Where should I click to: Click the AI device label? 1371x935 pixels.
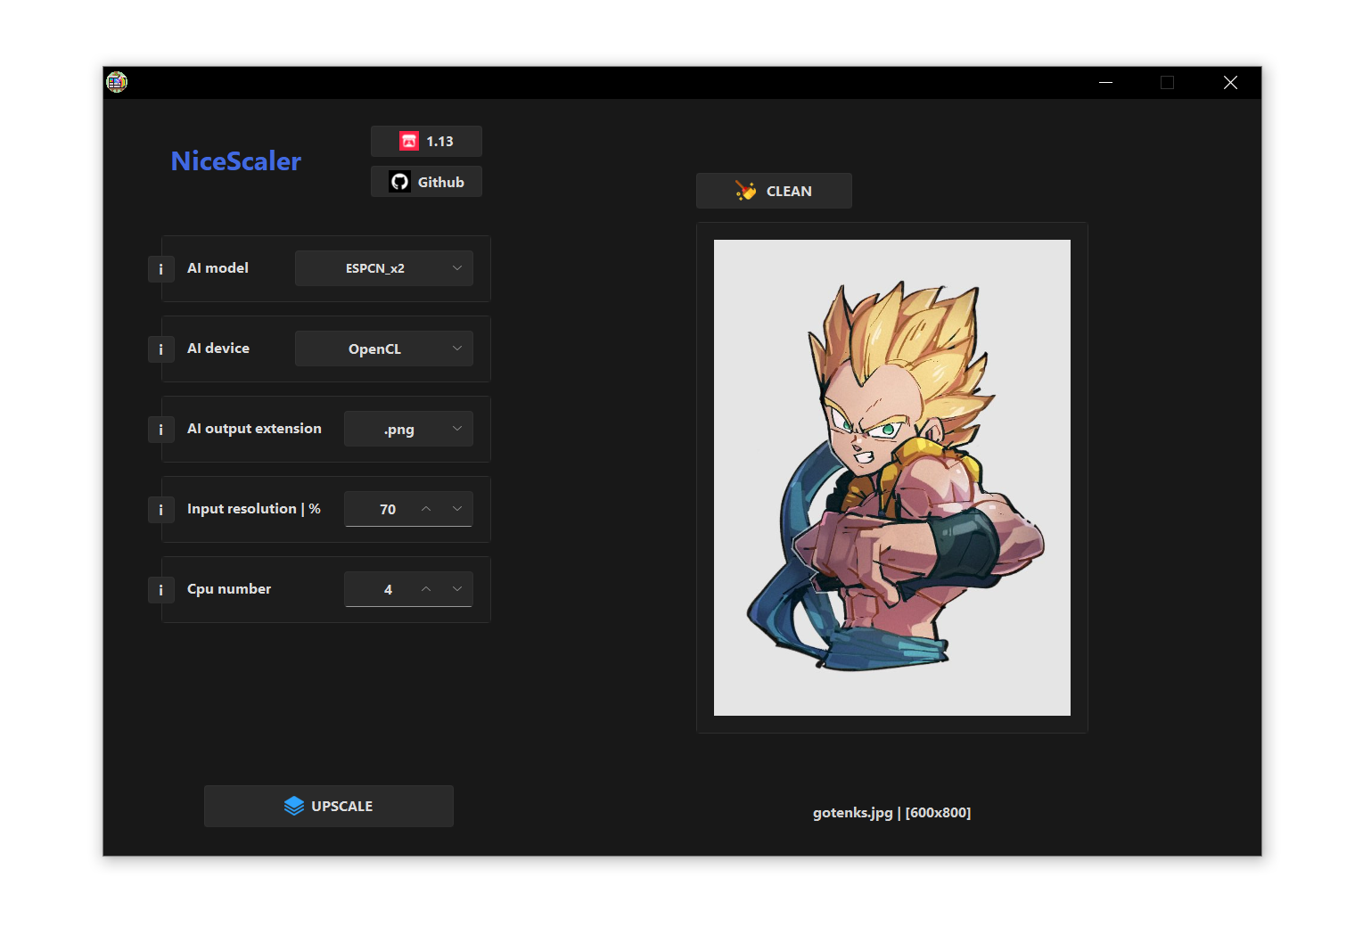click(x=218, y=349)
